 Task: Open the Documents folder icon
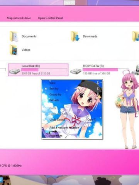tap(14, 37)
